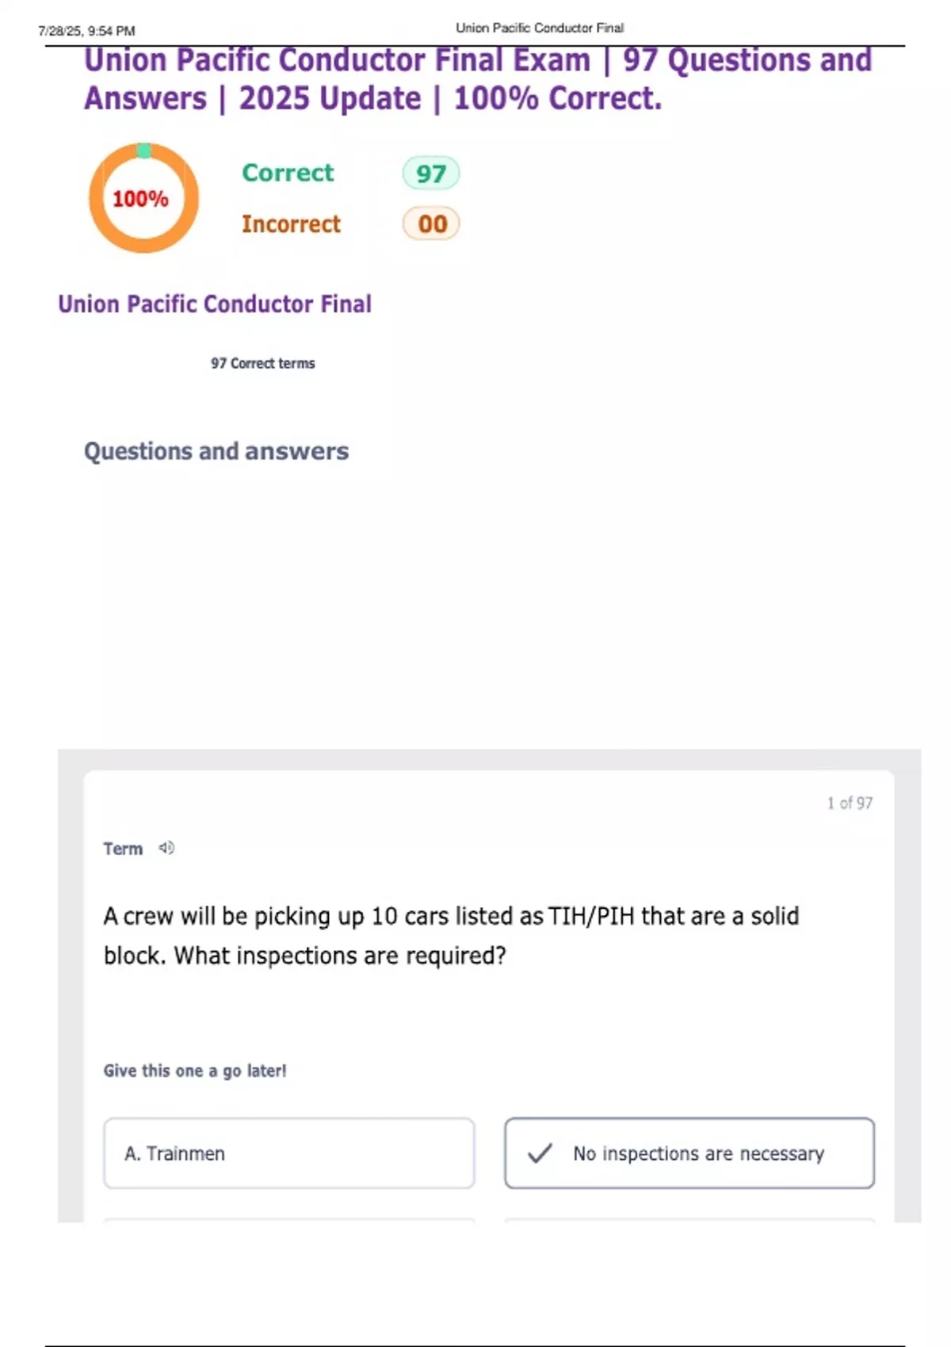Click the orange "Incorrect" label

pos(291,224)
